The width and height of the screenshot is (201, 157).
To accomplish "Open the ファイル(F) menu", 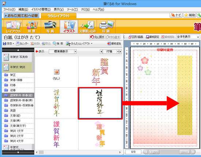I will coord(9,9).
